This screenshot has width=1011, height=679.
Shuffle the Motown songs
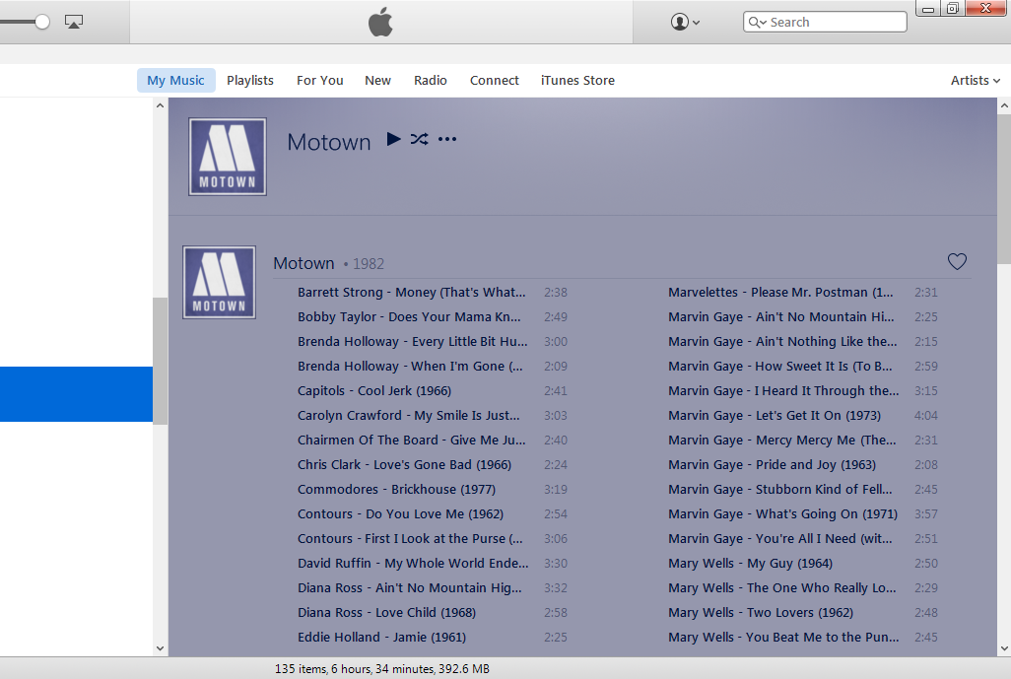coord(419,139)
